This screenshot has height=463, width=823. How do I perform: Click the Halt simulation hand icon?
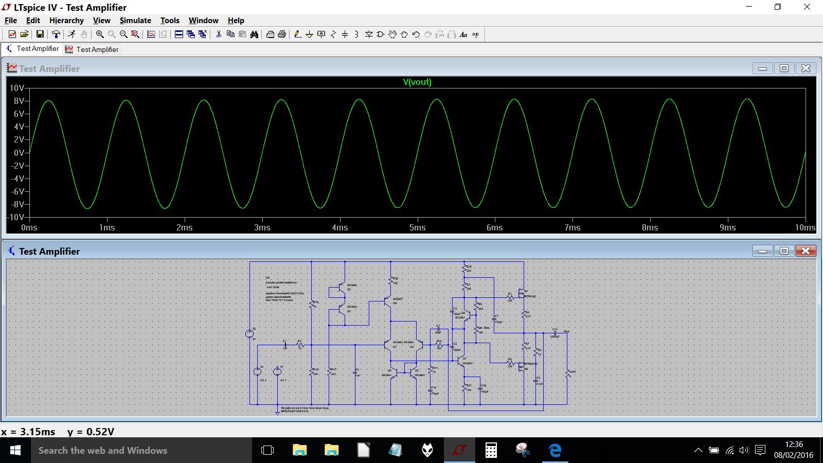click(84, 34)
